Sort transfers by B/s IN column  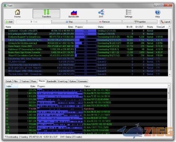pyautogui.click(x=128, y=27)
